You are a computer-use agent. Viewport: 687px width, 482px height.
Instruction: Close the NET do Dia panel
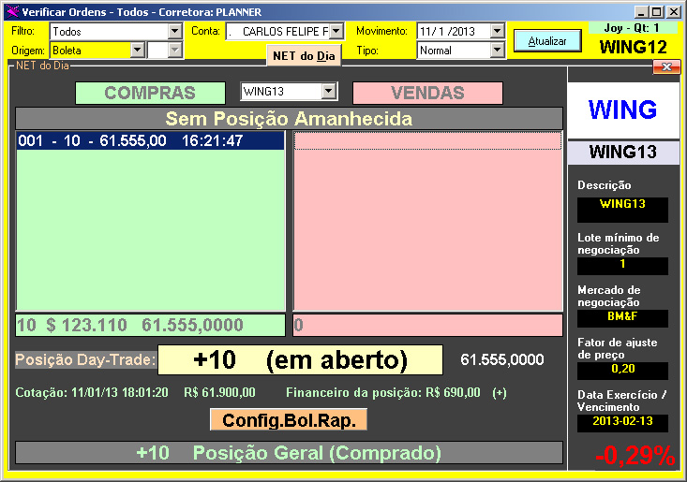coord(665,66)
